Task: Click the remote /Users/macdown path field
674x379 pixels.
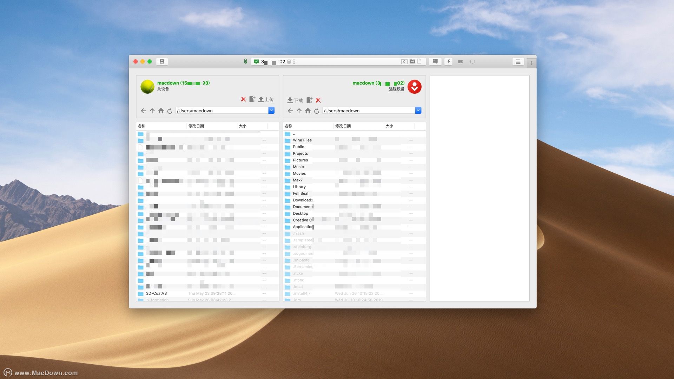Action: (369, 111)
